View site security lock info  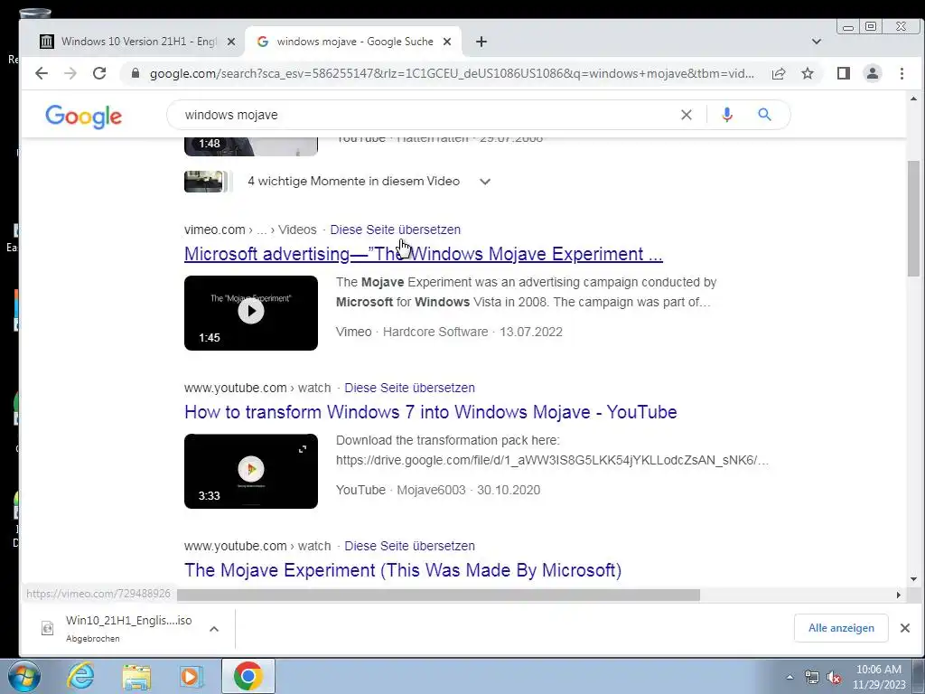pyautogui.click(x=135, y=73)
